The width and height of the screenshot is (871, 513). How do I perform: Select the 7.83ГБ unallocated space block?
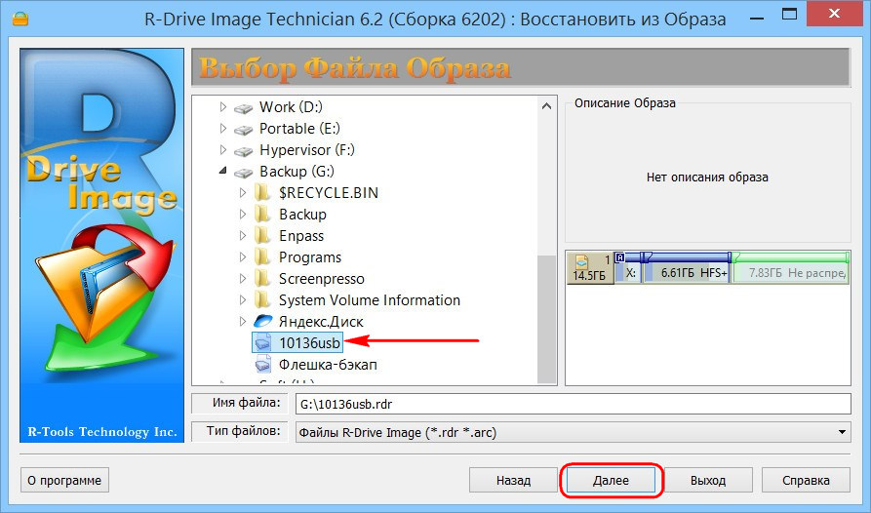790,268
